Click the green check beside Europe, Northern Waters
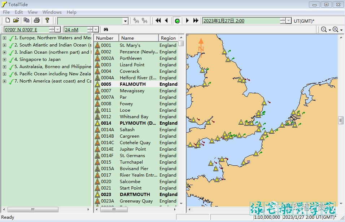The width and height of the screenshot is (345, 222). pyautogui.click(x=11, y=38)
